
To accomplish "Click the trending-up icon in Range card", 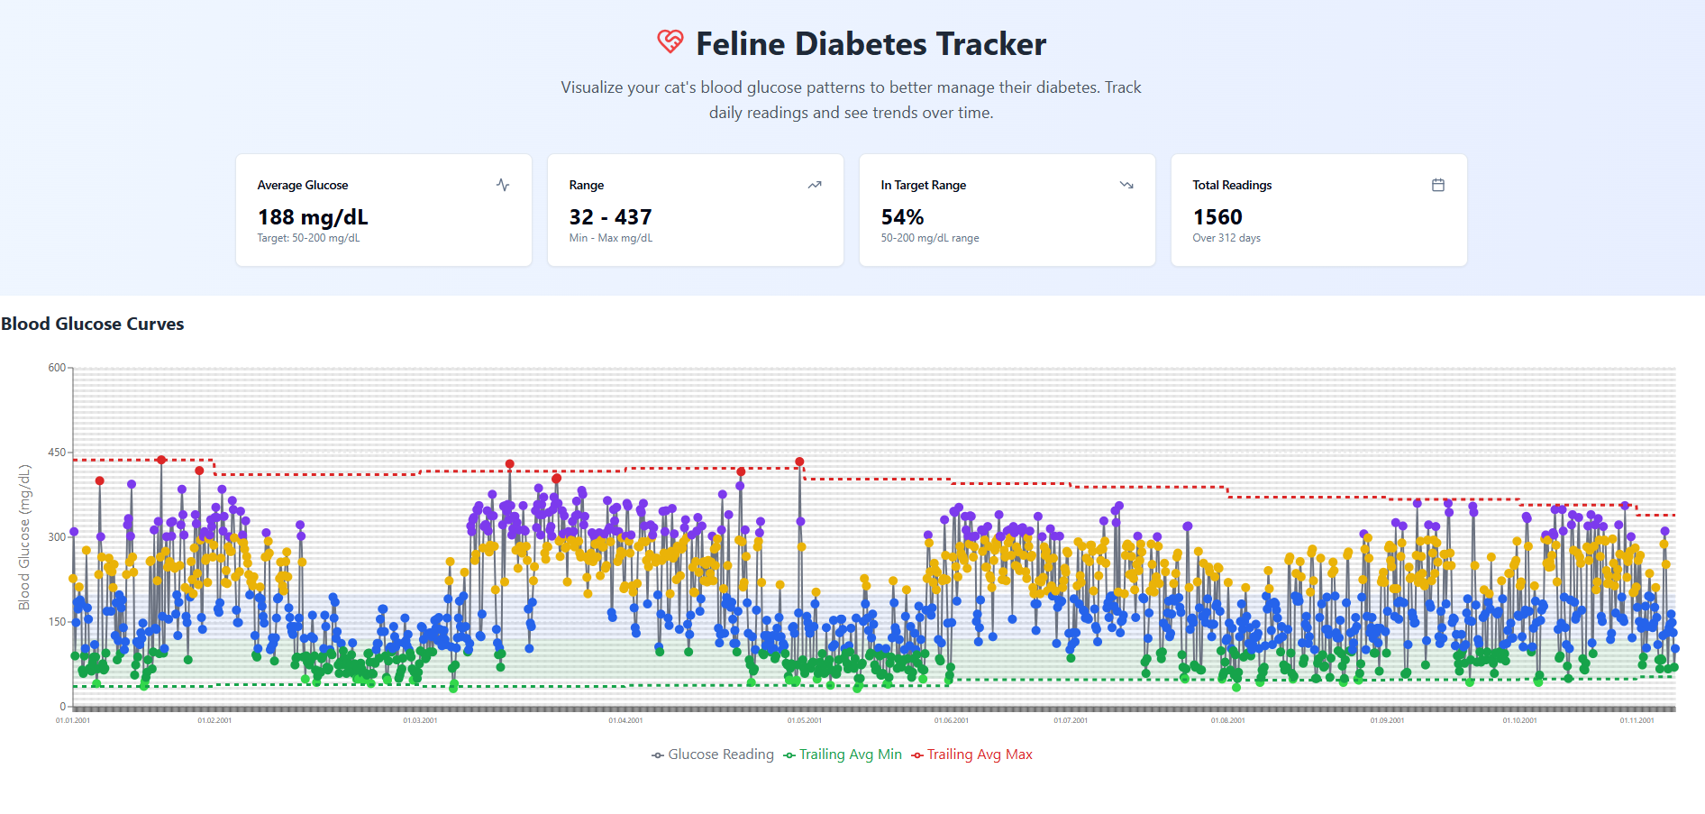I will click(x=815, y=185).
